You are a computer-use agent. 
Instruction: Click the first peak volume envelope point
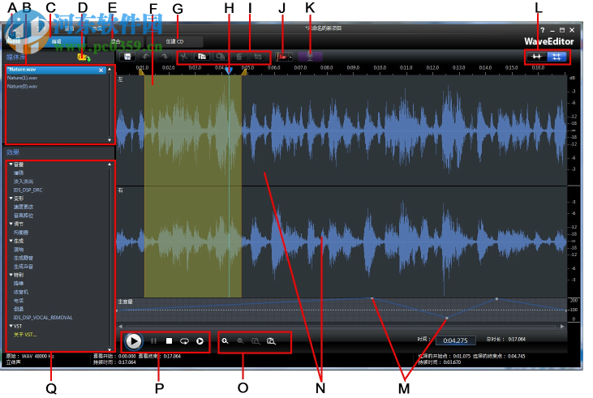click(x=372, y=298)
